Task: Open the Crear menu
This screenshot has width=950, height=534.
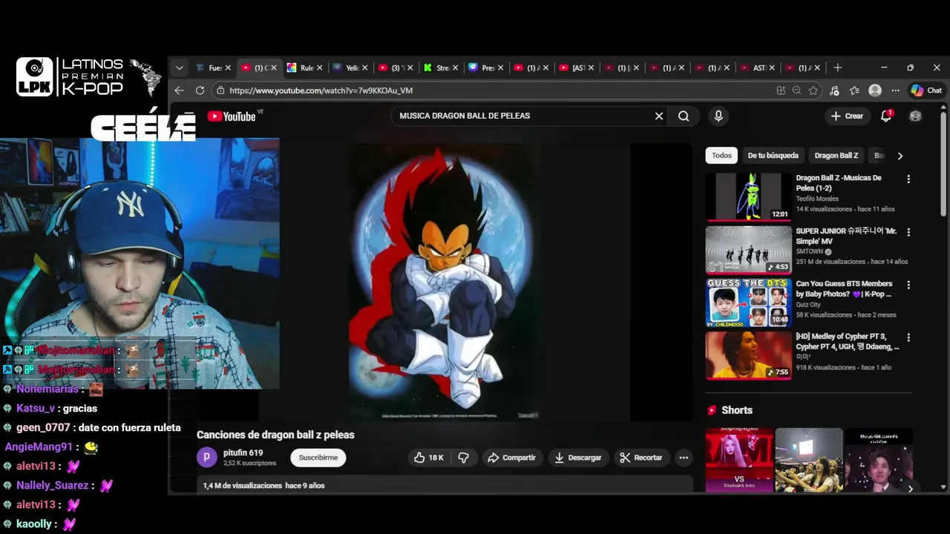Action: coord(847,116)
